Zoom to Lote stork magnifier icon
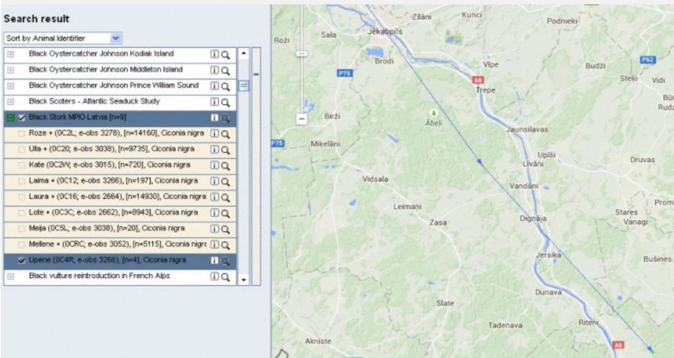This screenshot has height=358, width=674. pyautogui.click(x=225, y=213)
